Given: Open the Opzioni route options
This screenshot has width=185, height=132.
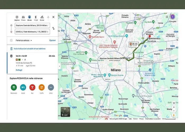Looking at the screenshot, I should 52,40.
